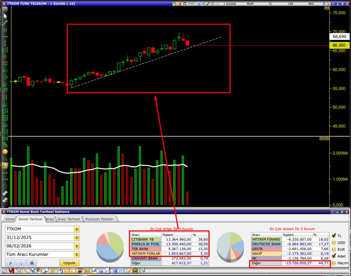Click the printer icon button
Screen dimensions: 351x276
[21, 263]
